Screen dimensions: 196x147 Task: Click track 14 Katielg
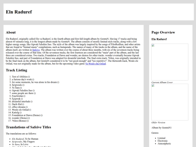pyautogui.click(x=17, y=113)
